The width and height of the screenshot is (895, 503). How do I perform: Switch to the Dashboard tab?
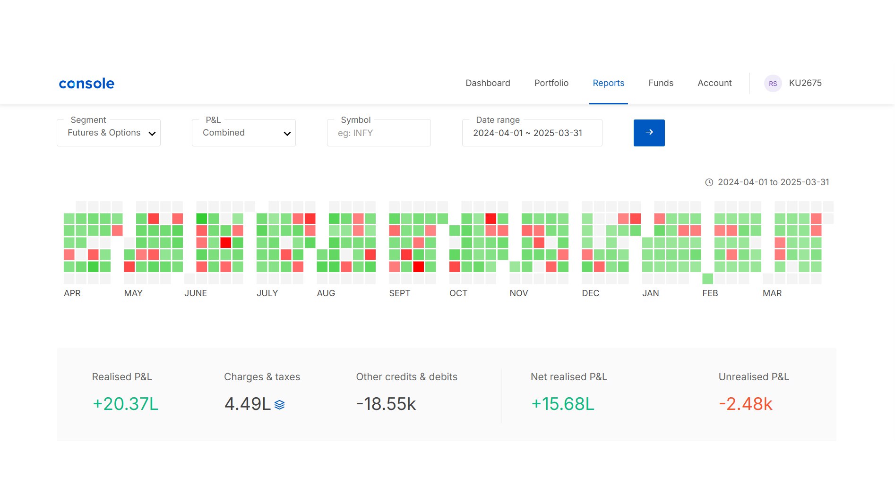click(x=488, y=83)
